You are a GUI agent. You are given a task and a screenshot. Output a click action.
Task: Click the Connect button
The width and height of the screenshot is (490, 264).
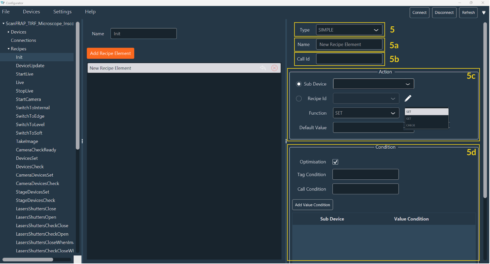point(419,13)
